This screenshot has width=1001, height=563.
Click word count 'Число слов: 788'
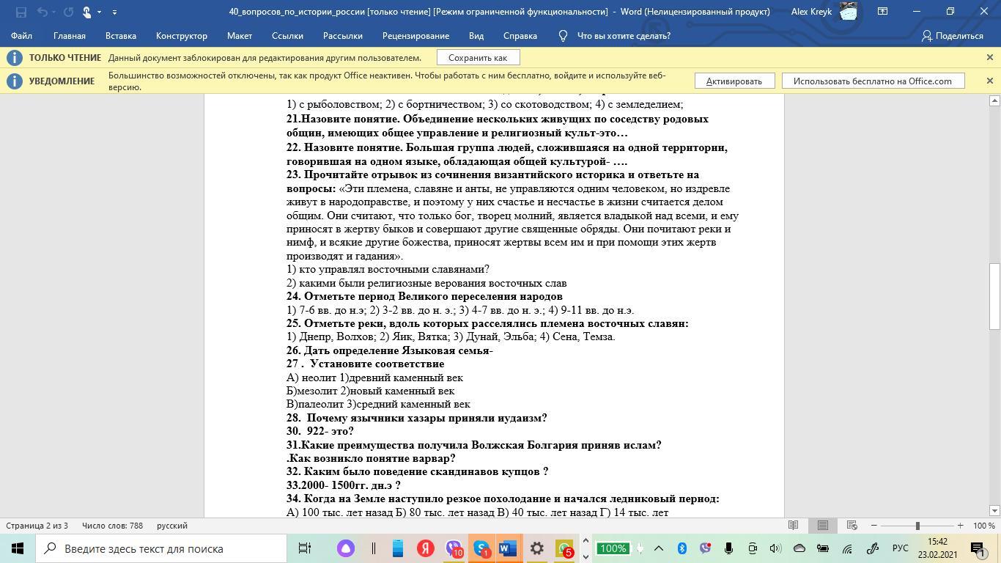pos(112,526)
